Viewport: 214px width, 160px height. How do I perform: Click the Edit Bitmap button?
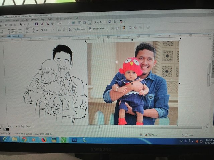[77, 29]
